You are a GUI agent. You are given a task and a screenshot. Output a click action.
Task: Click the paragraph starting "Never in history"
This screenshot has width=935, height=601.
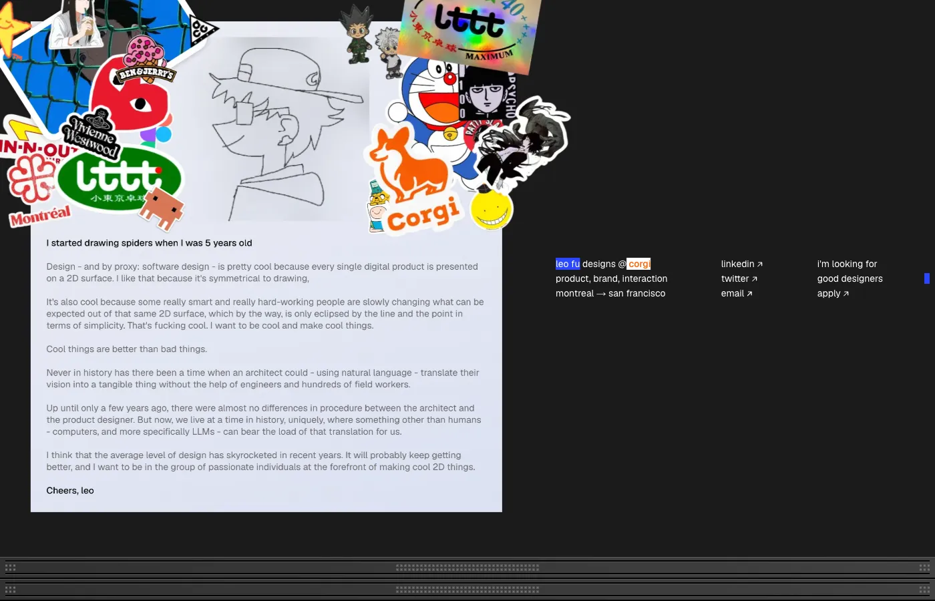tap(262, 379)
